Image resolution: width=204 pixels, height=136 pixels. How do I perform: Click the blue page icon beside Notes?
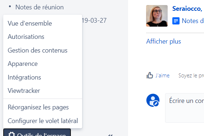[176, 21]
